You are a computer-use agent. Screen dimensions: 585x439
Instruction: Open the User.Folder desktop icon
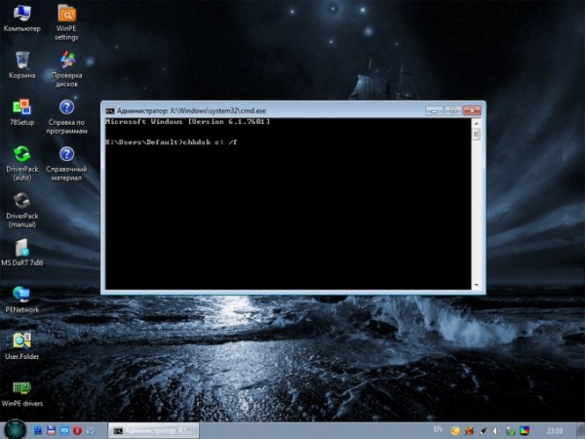point(21,340)
